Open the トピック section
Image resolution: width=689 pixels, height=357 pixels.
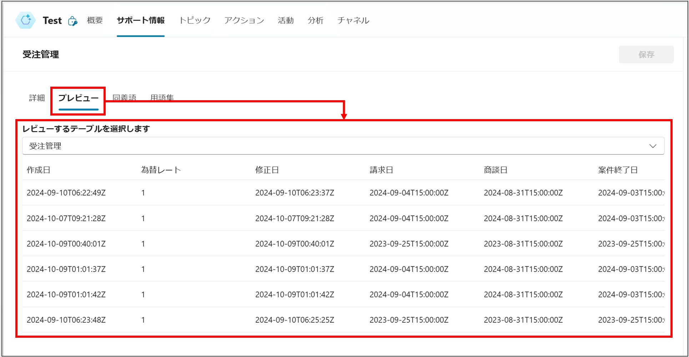(195, 20)
